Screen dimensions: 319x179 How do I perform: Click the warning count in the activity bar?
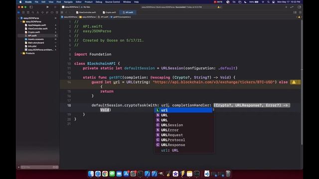coord(219,7)
